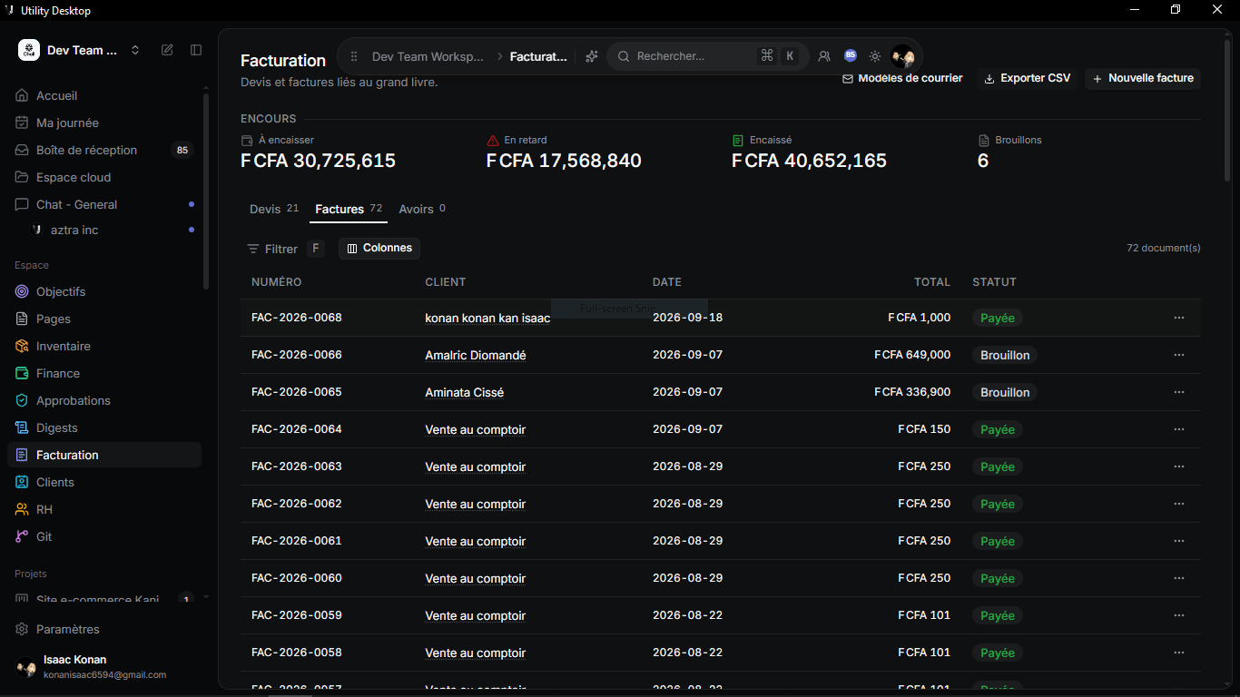Open the user avatar in top bar
This screenshot has height=697, width=1240.
click(902, 56)
